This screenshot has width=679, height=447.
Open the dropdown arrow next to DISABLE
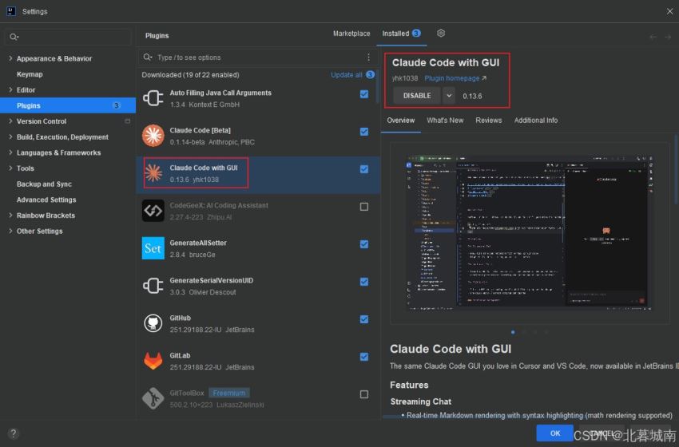pos(449,96)
